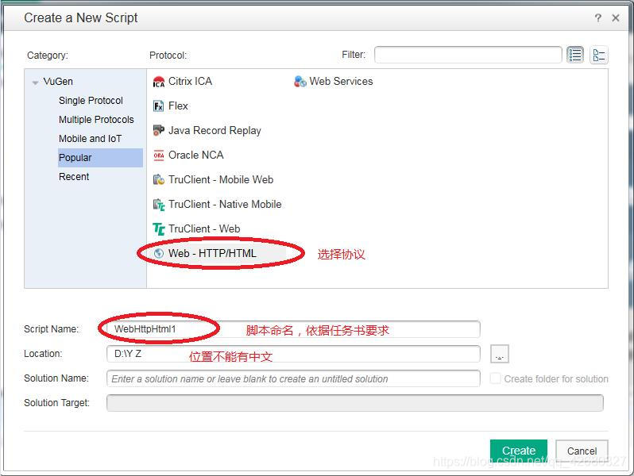Click the TruClient - Mobile Web icon

tap(159, 179)
